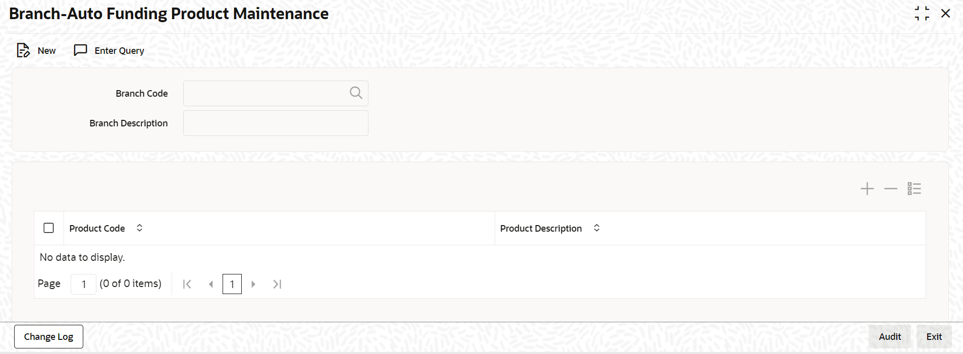Click the Audit button
Viewport: 963px width, 354px height.
[890, 336]
